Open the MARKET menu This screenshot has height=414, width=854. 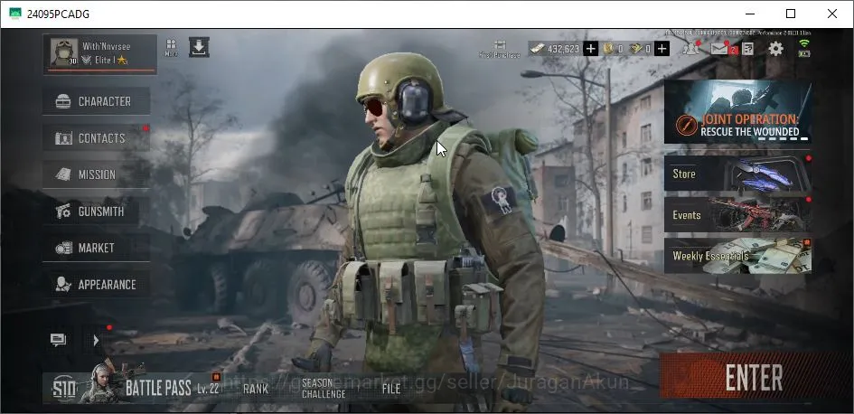pyautogui.click(x=97, y=248)
